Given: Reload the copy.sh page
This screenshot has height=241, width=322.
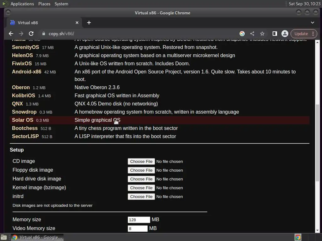Looking at the screenshot, I should (x=31, y=34).
